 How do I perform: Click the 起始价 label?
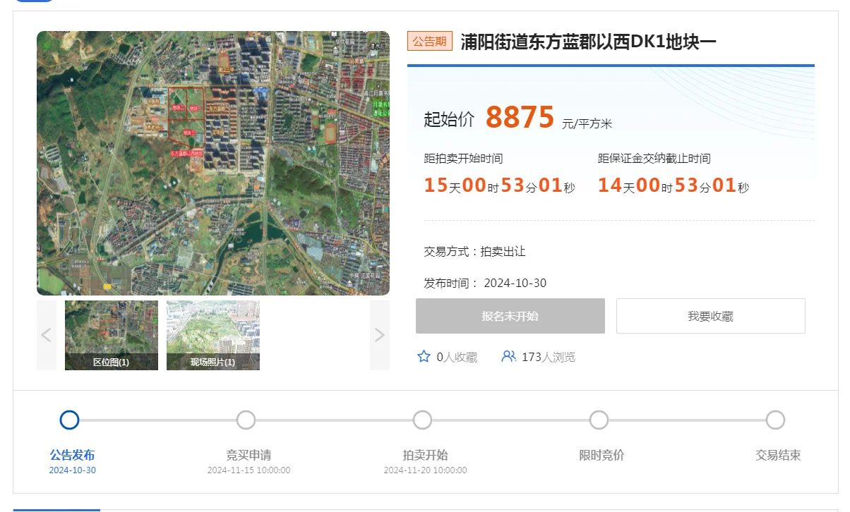[449, 119]
